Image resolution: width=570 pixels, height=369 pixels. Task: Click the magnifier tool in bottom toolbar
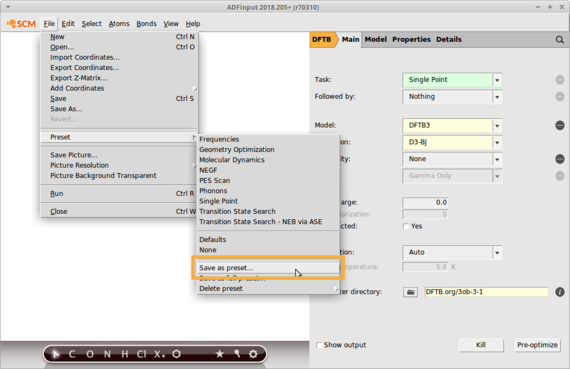[x=237, y=354]
